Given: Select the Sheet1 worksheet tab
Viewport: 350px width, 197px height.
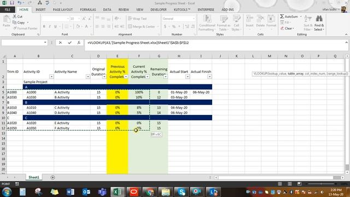Looking at the screenshot, I should (x=34, y=177).
